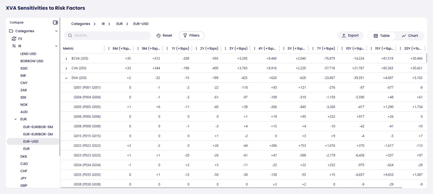Image resolution: width=433 pixels, height=194 pixels.
Task: Click the sidebar collapse panel icon
Action: pyautogui.click(x=55, y=22)
